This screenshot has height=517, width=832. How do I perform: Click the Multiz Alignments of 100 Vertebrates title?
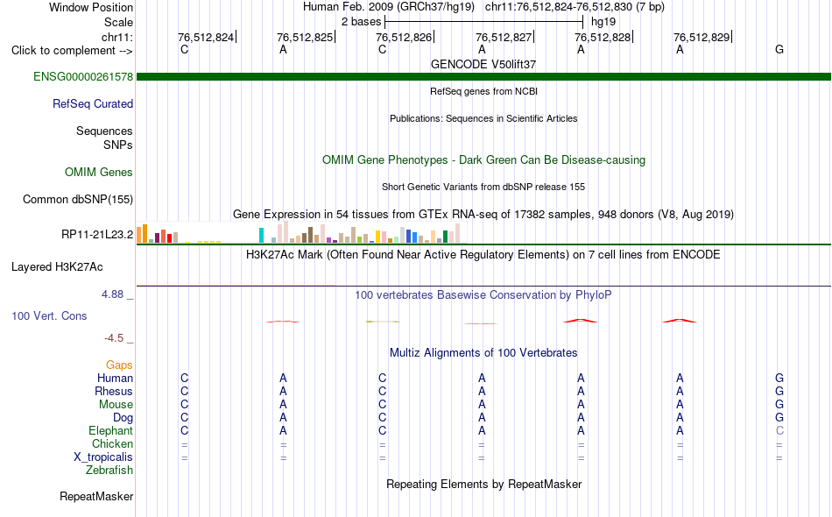[483, 352]
